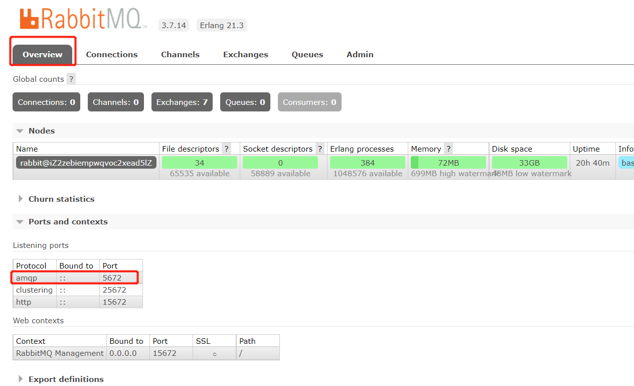
Task: Select the Erlang 21.3 label
Action: [222, 25]
